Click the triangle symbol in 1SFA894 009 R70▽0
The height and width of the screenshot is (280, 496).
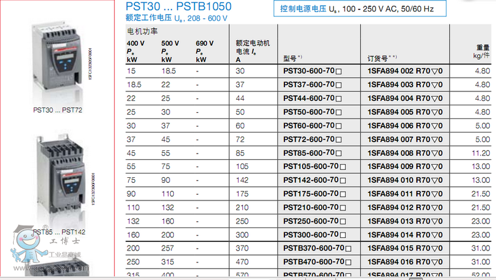[x=434, y=167]
